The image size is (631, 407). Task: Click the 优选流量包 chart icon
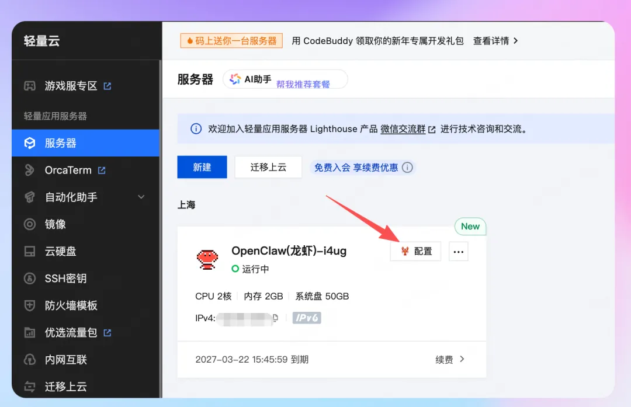[30, 333]
